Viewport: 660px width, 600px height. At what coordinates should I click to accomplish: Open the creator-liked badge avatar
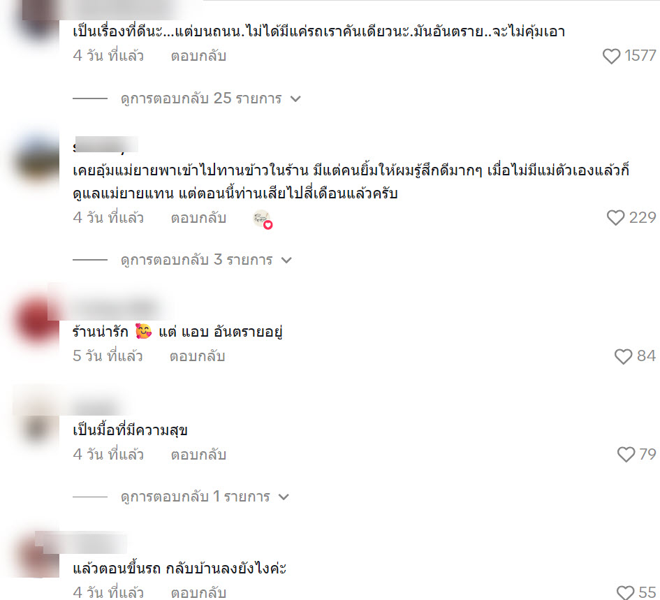[x=262, y=219]
